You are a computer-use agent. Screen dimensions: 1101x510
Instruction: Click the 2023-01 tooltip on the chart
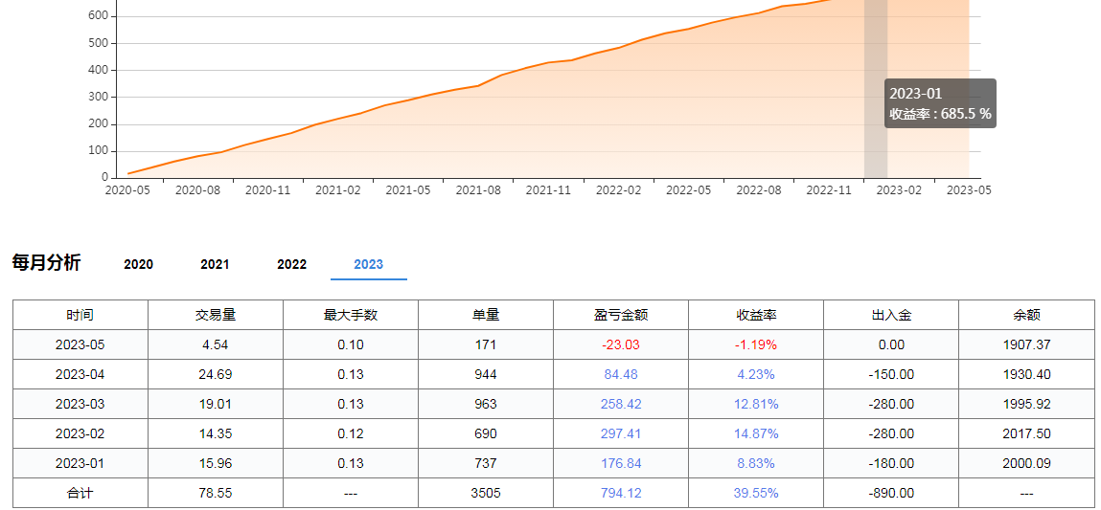coord(940,103)
